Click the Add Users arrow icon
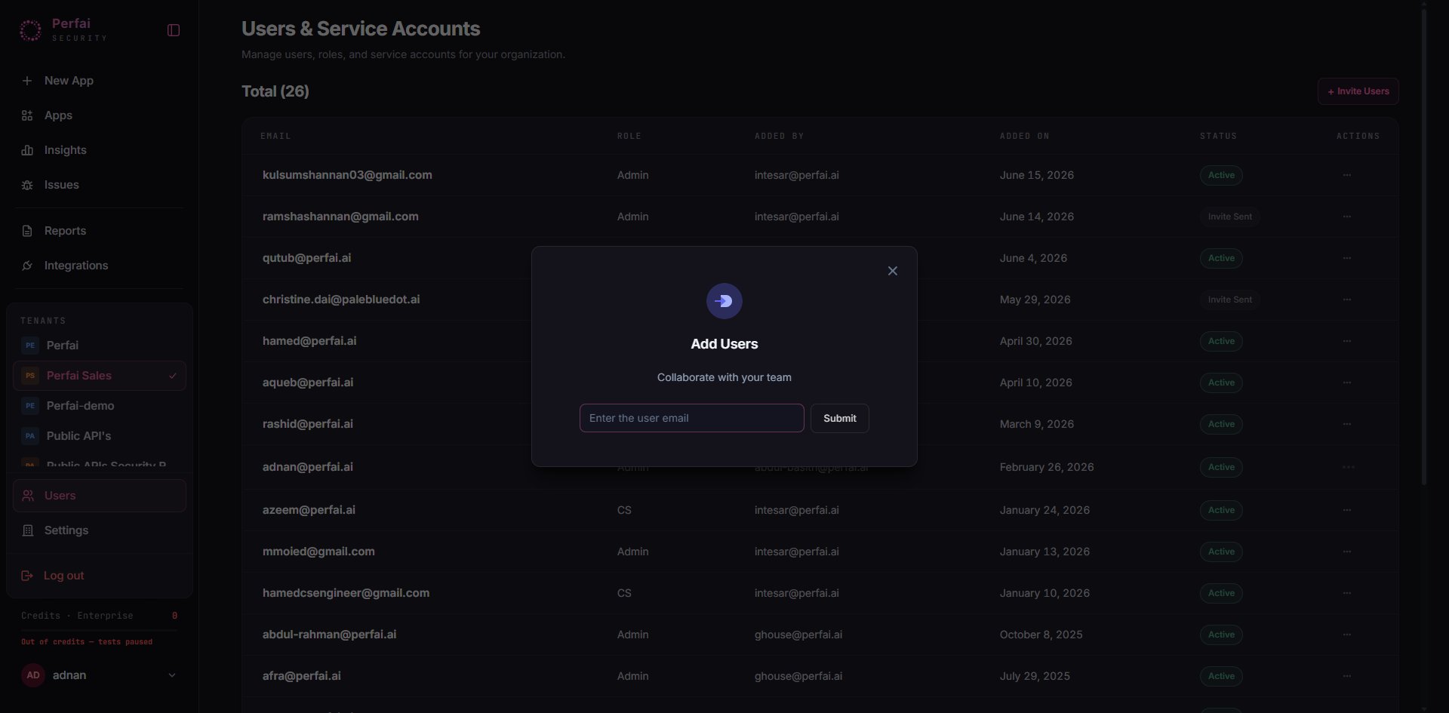 [x=724, y=301]
